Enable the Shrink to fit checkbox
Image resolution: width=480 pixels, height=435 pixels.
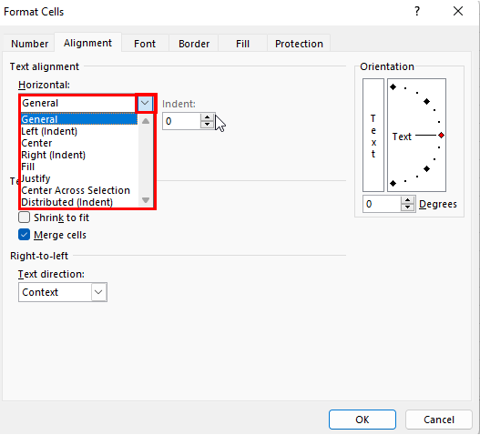pyautogui.click(x=25, y=217)
